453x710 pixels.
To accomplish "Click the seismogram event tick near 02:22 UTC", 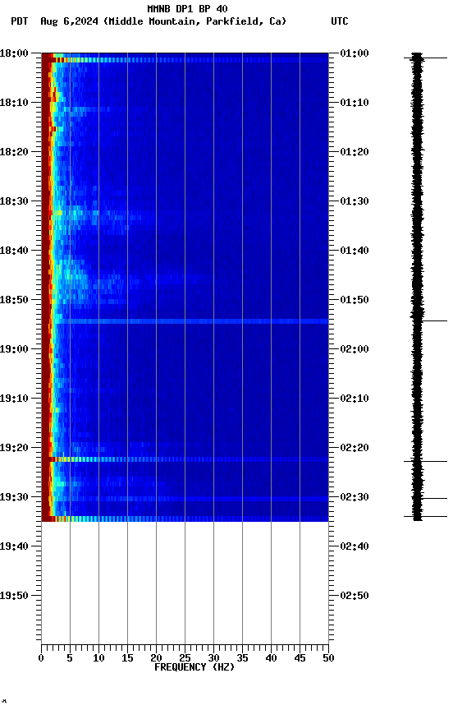I will pos(425,462).
